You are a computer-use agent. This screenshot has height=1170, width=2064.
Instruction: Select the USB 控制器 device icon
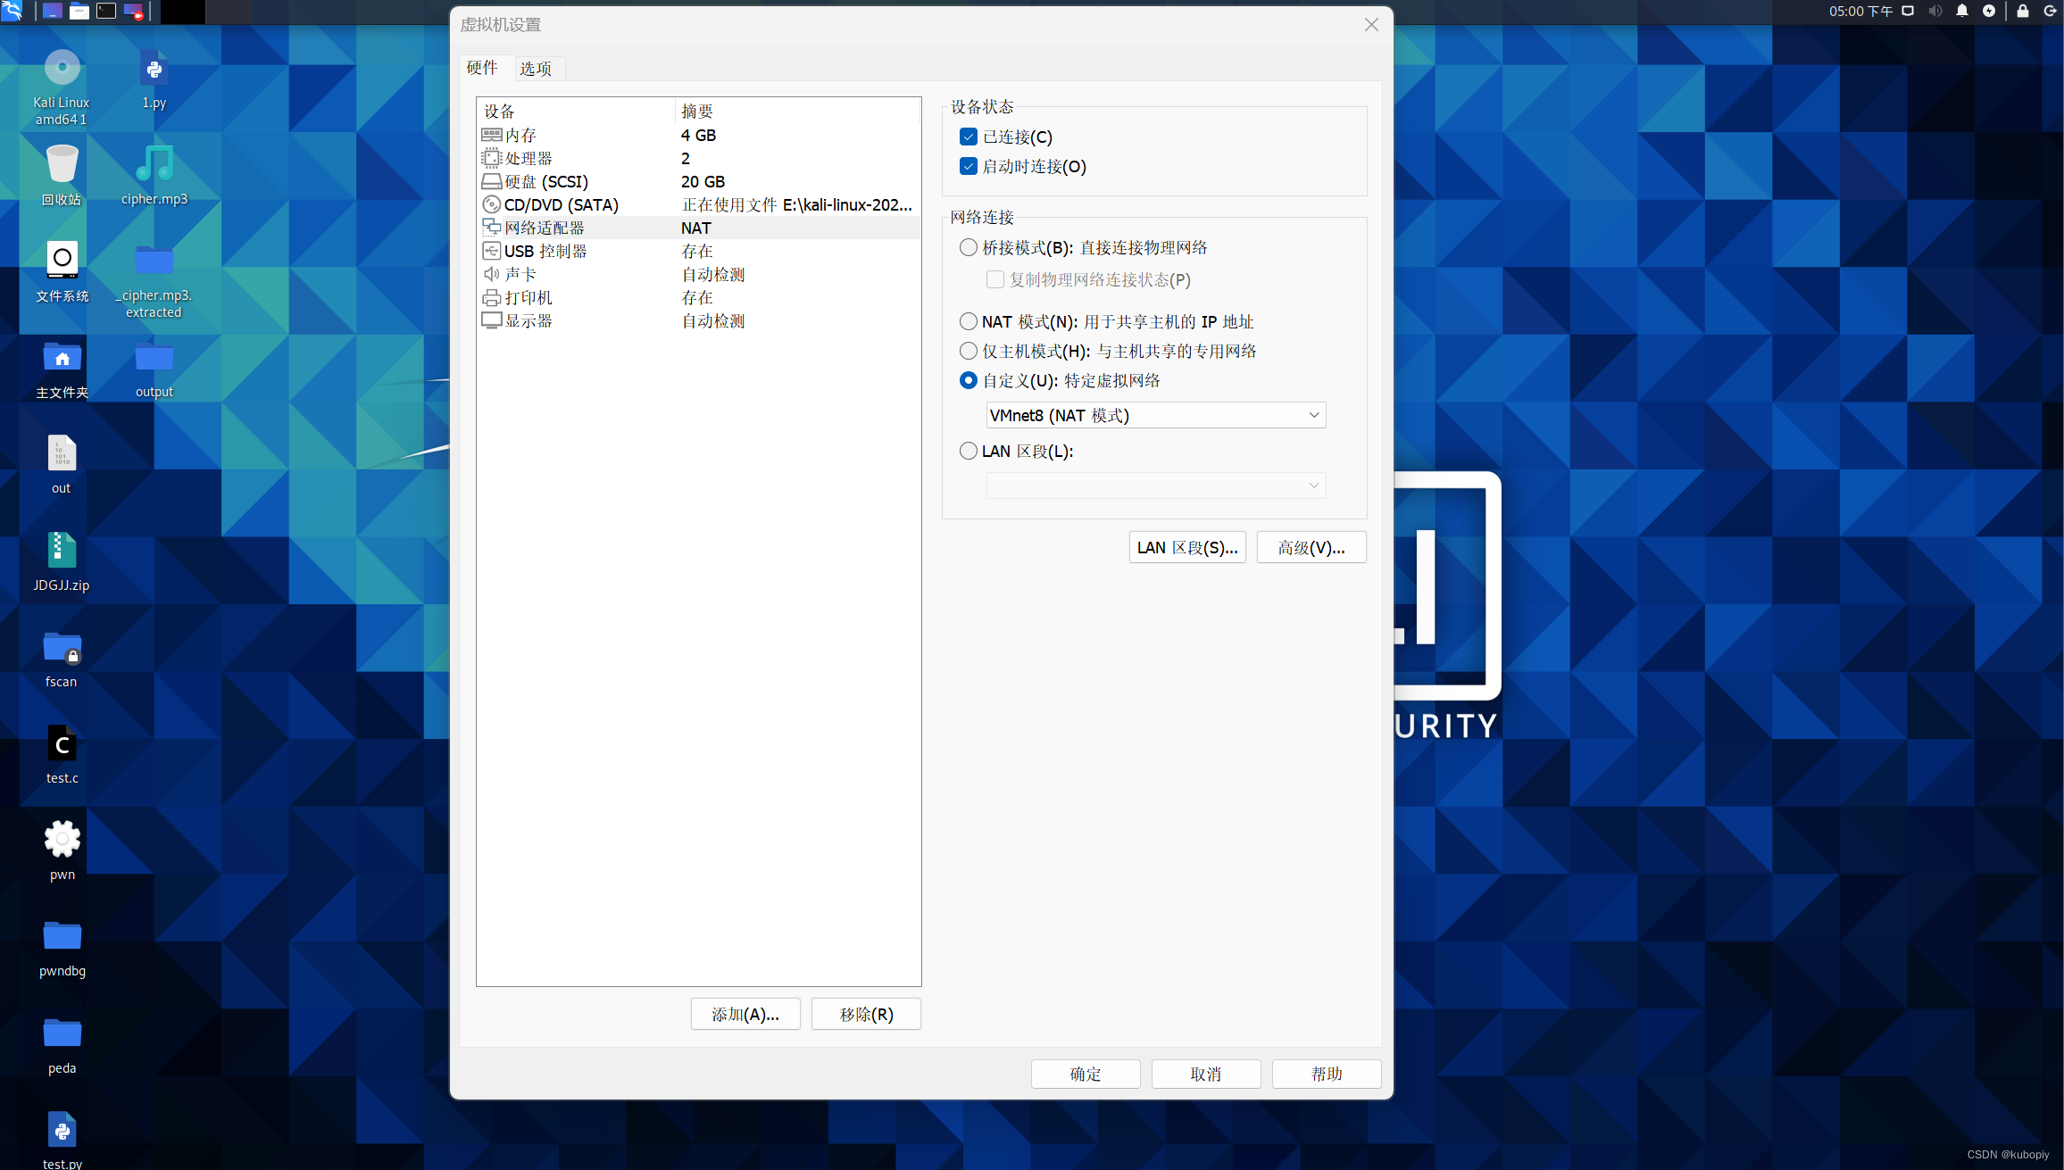pos(491,251)
